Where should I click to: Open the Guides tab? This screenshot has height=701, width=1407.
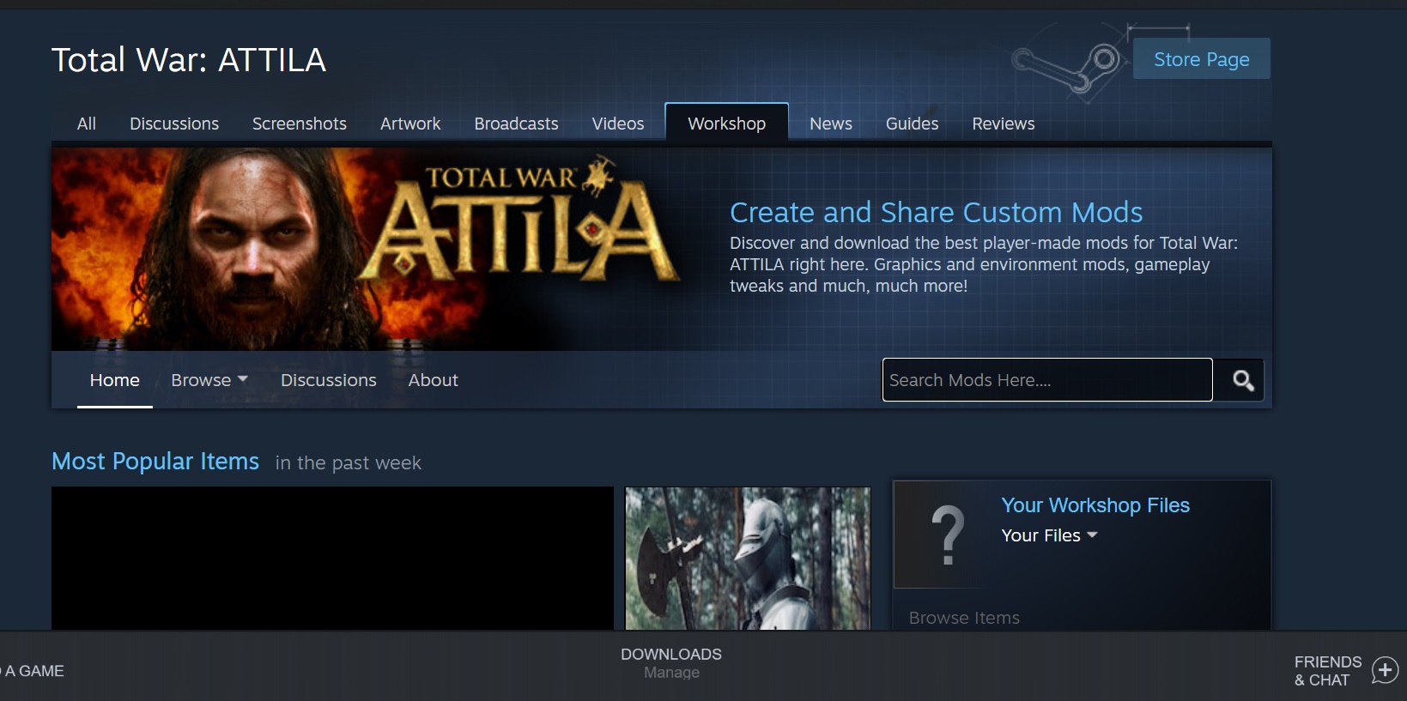coord(912,124)
